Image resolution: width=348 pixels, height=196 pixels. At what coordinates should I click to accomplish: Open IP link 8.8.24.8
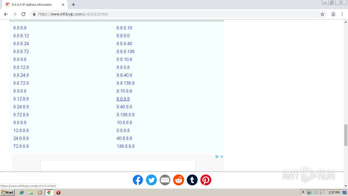point(21,75)
